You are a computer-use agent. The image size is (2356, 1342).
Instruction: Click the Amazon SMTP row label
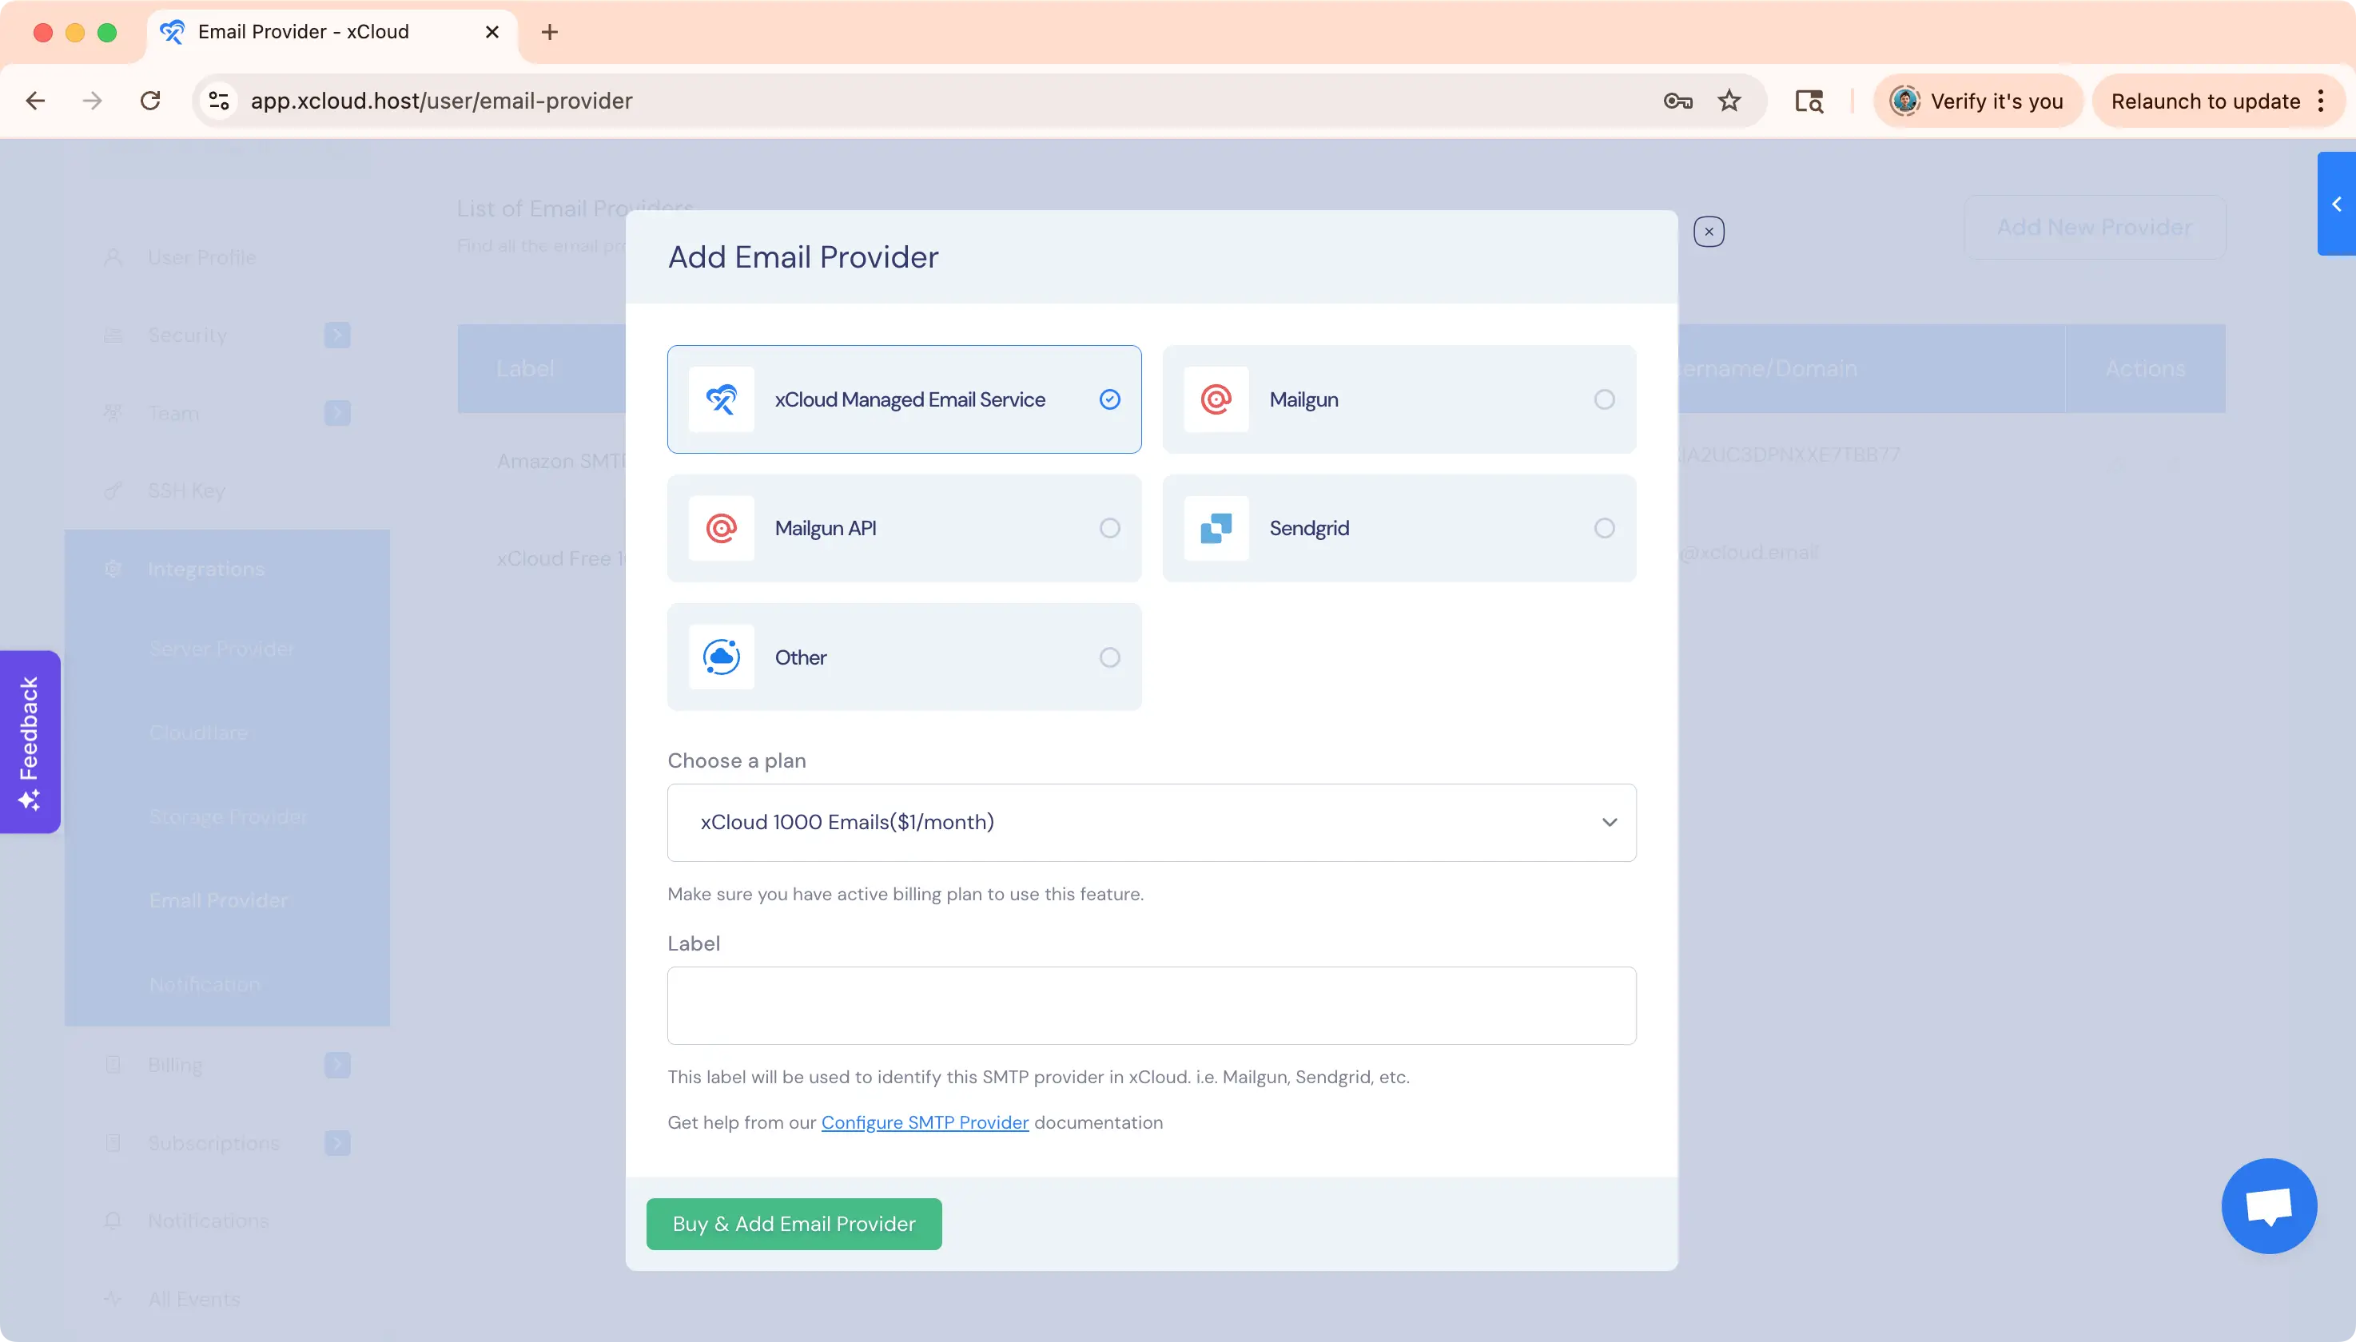[561, 461]
